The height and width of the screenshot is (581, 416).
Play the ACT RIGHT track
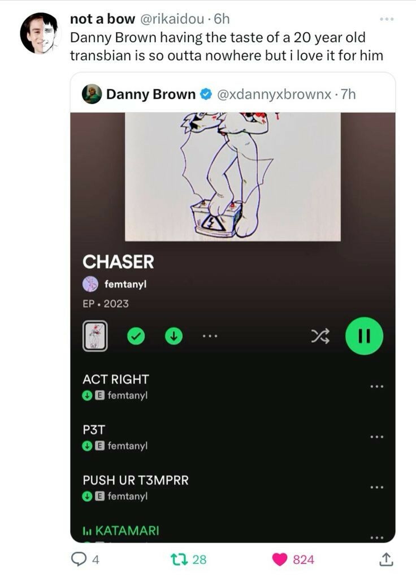(116, 380)
